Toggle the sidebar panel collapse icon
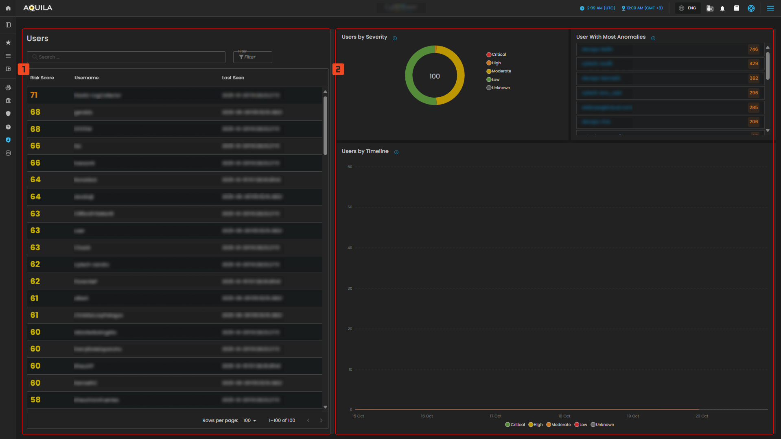This screenshot has height=439, width=781. [x=8, y=25]
